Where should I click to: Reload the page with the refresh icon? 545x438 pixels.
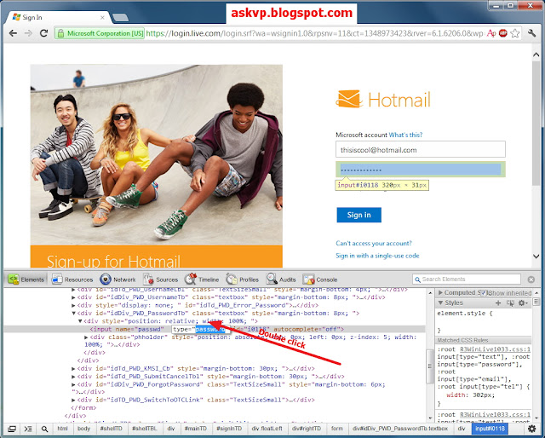pos(43,33)
